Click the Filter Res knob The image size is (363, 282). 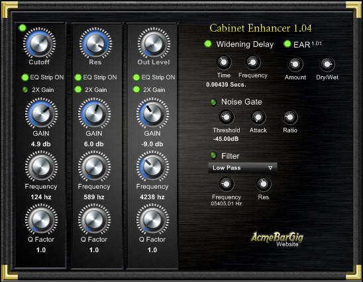pos(264,184)
